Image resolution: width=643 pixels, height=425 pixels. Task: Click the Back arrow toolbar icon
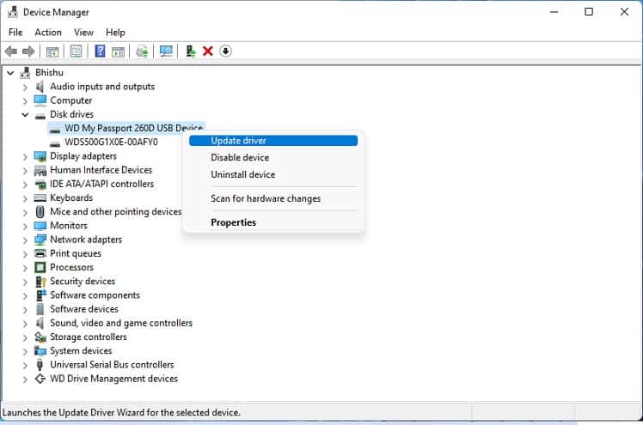[x=11, y=52]
